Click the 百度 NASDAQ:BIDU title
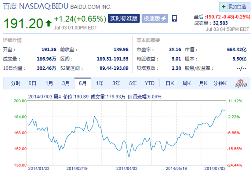 [36, 6]
